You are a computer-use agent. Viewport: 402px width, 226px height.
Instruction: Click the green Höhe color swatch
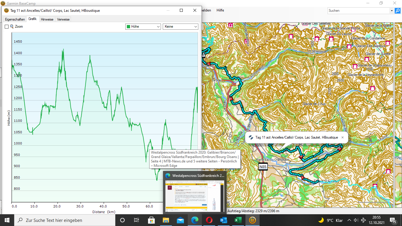(128, 26)
